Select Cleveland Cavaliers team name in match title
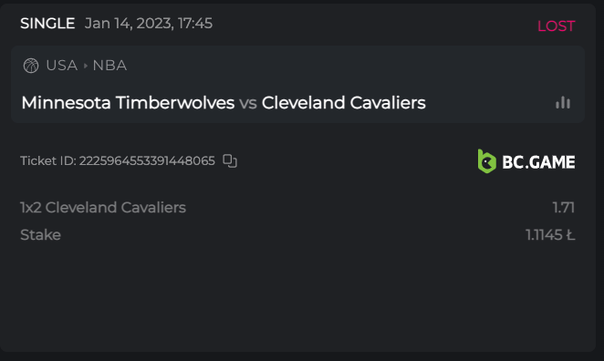This screenshot has height=361, width=604. point(344,103)
